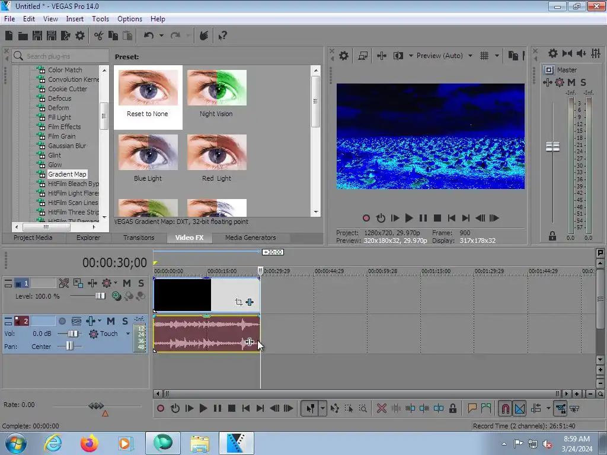Toggle Split Screen View in preview
The width and height of the screenshot is (607, 455).
(398, 56)
